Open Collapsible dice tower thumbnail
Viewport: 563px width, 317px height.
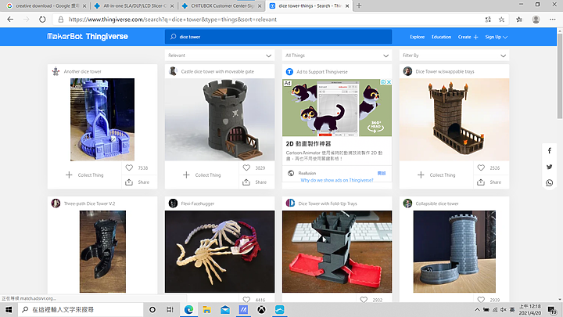(454, 251)
